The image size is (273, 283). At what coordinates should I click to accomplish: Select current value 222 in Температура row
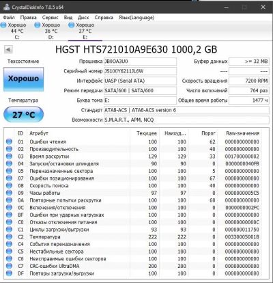click(x=153, y=237)
